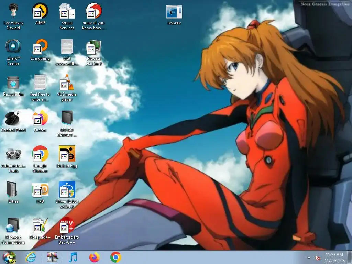Open the Windows Start menu orb
The height and width of the screenshot is (264, 352).
(x=9, y=257)
